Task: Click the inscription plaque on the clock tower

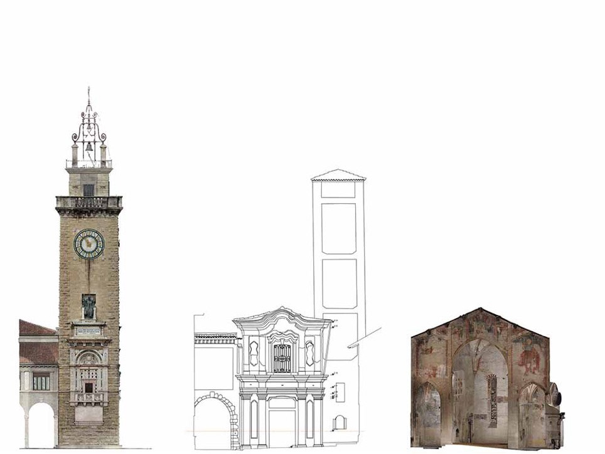Action: coord(88,332)
